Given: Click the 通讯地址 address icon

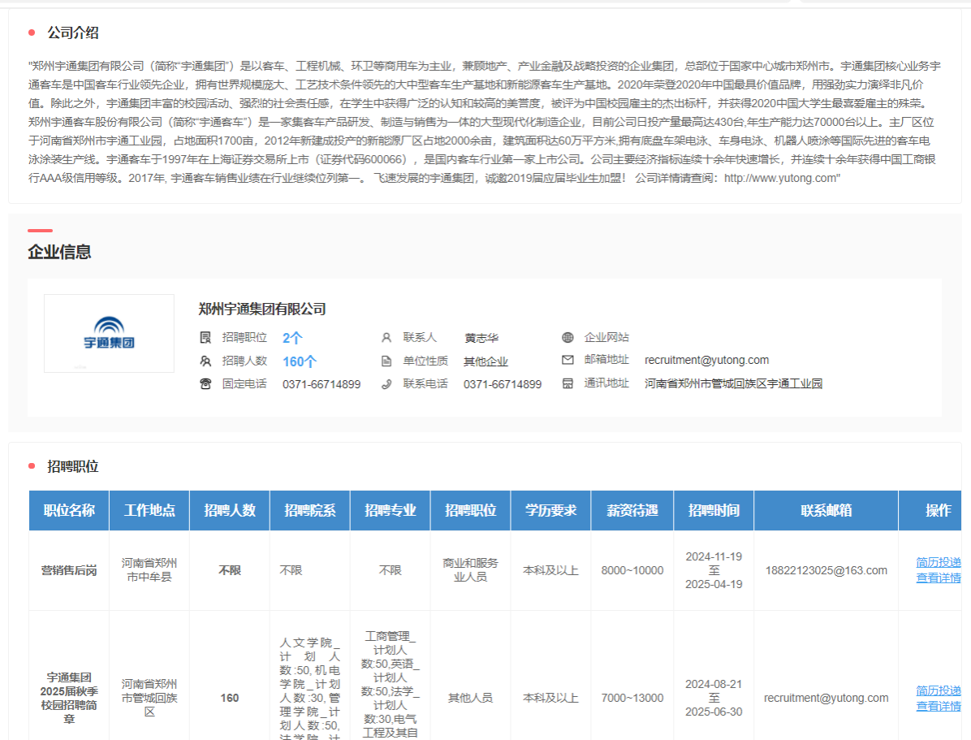Looking at the screenshot, I should 567,383.
